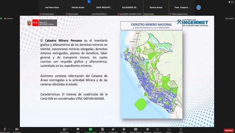Open the Vista layout menu

click(231, 2)
